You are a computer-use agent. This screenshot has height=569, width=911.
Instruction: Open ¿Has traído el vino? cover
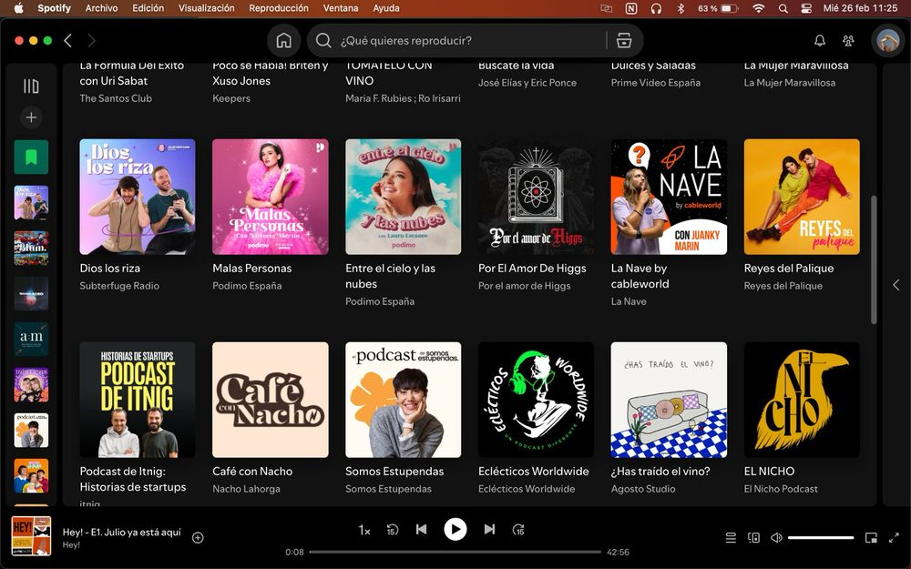669,400
